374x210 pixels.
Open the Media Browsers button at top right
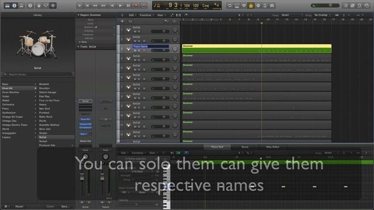point(366,5)
